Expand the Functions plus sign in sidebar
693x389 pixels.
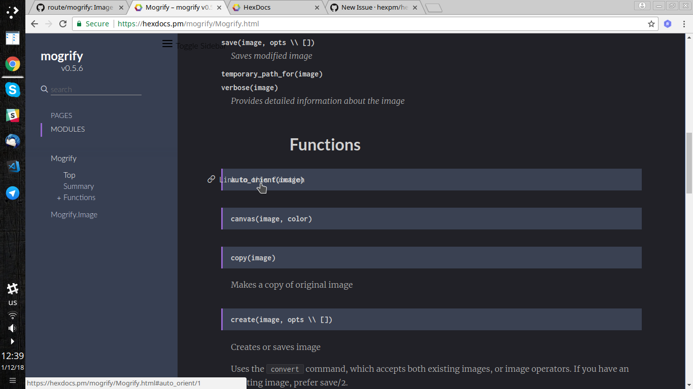59,198
